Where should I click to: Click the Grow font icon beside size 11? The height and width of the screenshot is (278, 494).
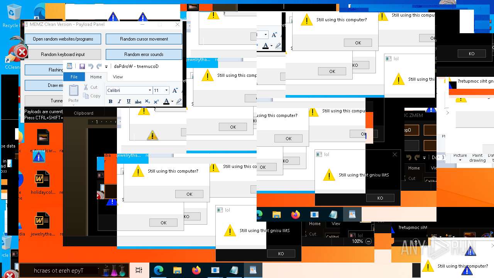click(175, 90)
